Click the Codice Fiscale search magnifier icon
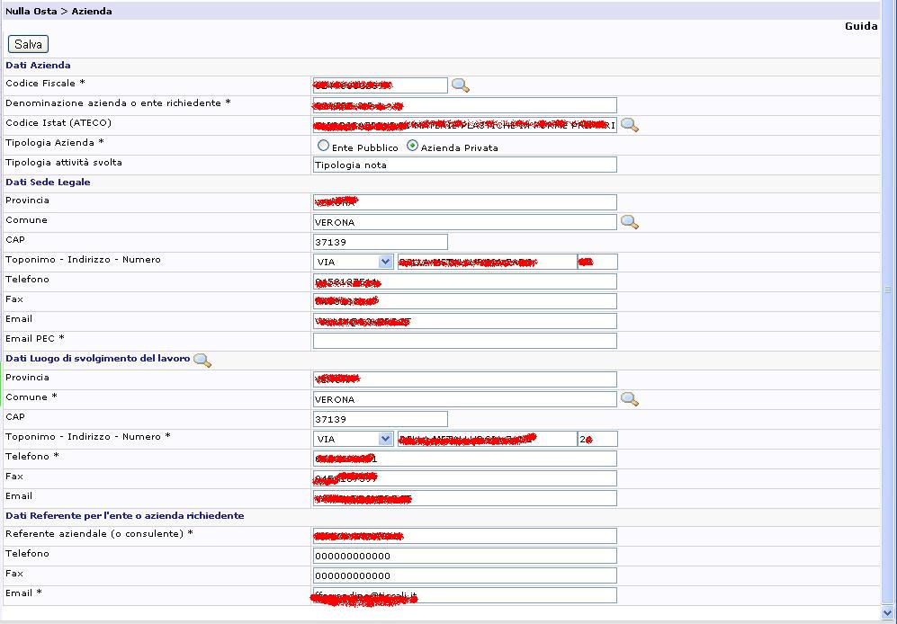The height and width of the screenshot is (624, 897). click(460, 85)
